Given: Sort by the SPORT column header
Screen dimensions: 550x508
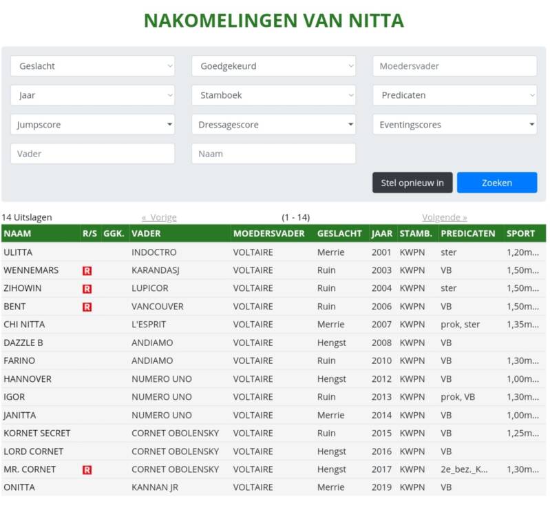Looking at the screenshot, I should point(520,234).
